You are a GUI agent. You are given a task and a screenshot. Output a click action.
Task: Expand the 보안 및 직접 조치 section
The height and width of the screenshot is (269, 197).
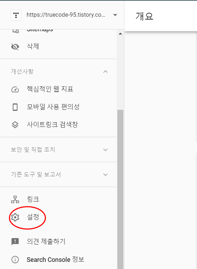(105, 150)
